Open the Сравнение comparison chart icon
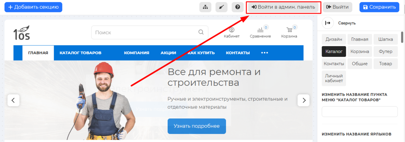405x142 pixels. tap(260, 30)
